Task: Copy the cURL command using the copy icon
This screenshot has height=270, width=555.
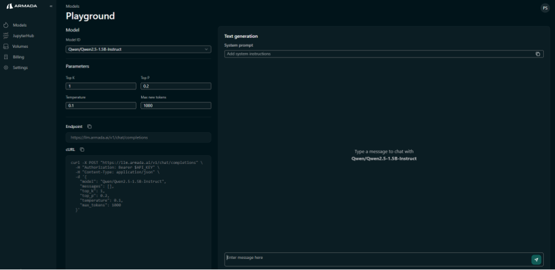Action: [82, 149]
